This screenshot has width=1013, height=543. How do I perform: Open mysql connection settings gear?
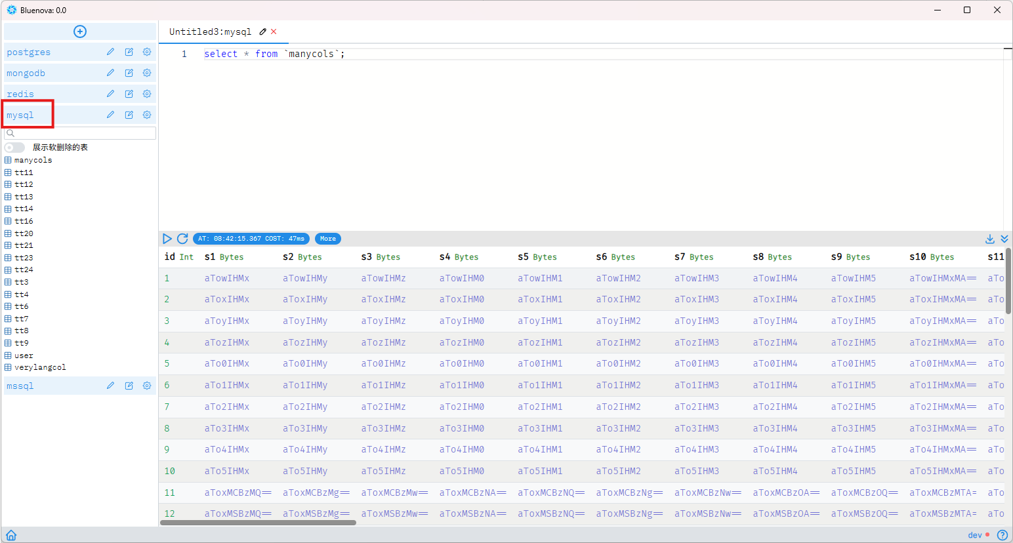pos(147,115)
